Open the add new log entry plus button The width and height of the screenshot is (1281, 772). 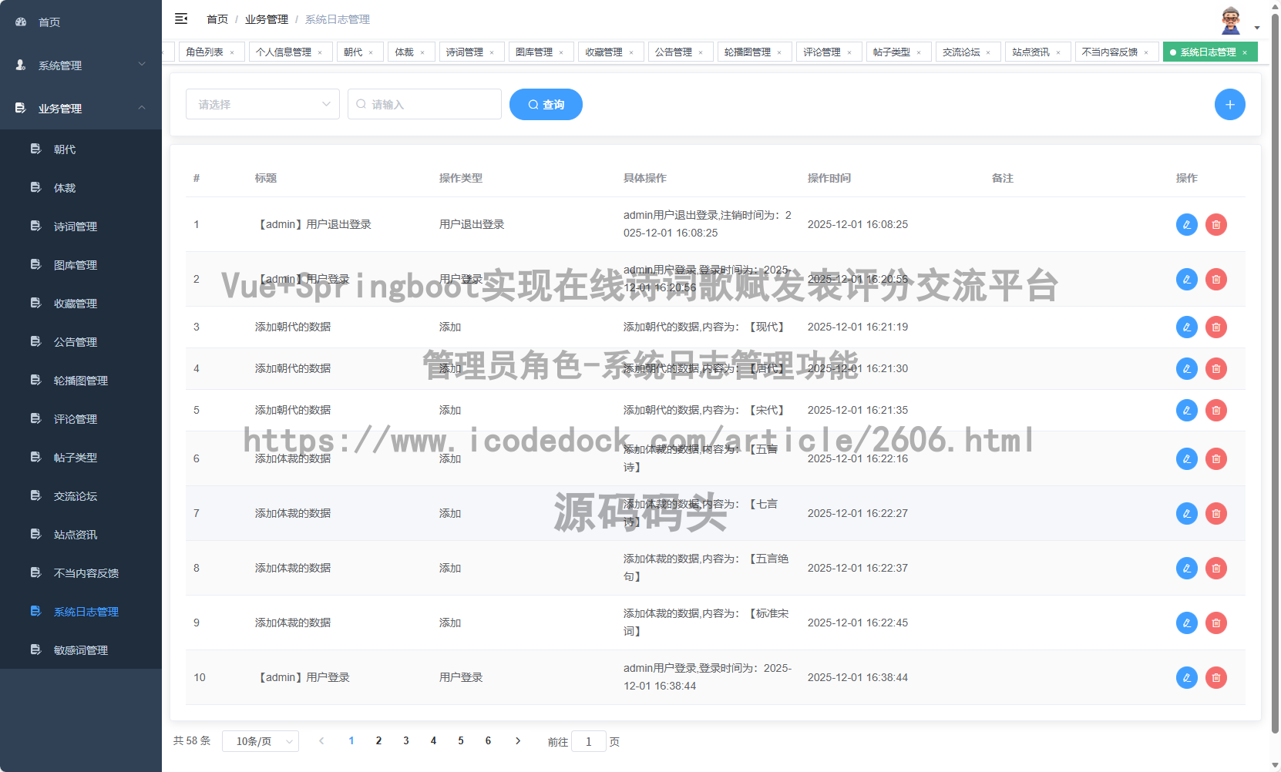(x=1230, y=104)
